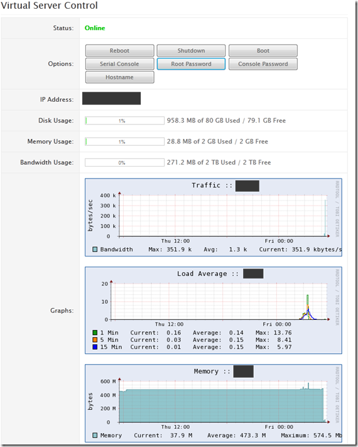Image resolution: width=358 pixels, height=447 pixels.
Task: Click the green Online status text
Action: [x=95, y=28]
